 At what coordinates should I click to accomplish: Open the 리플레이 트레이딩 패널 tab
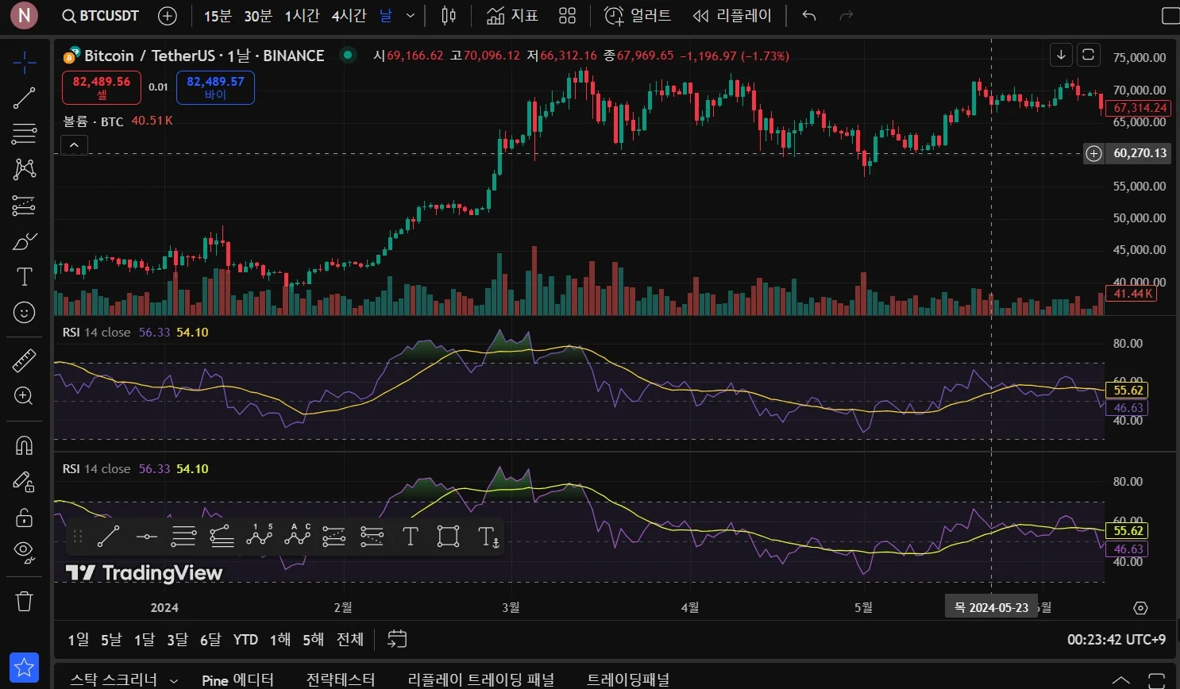[481, 679]
